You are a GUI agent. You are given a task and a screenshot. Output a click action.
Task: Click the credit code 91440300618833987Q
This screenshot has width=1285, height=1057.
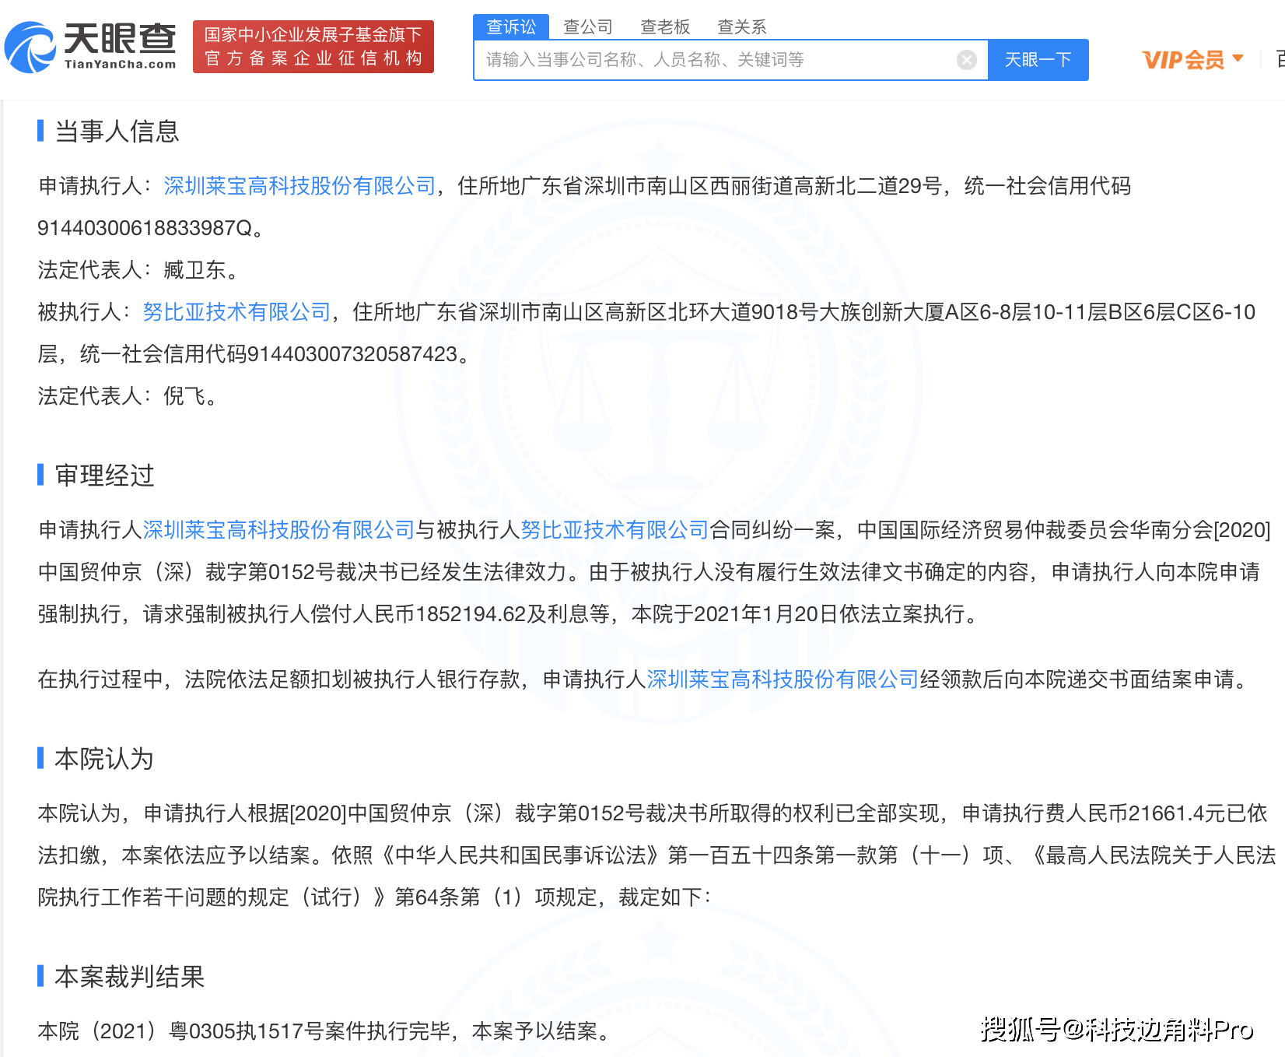coord(145,228)
